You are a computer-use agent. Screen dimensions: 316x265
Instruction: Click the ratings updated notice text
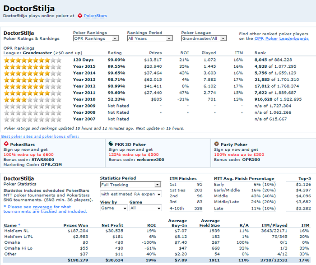point(94,128)
